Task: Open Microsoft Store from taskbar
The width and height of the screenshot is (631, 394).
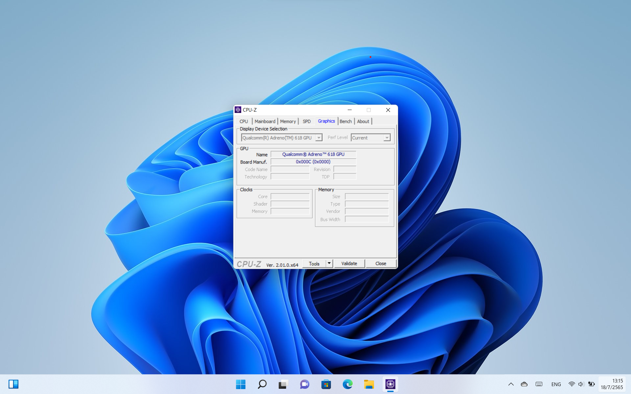Action: click(326, 384)
